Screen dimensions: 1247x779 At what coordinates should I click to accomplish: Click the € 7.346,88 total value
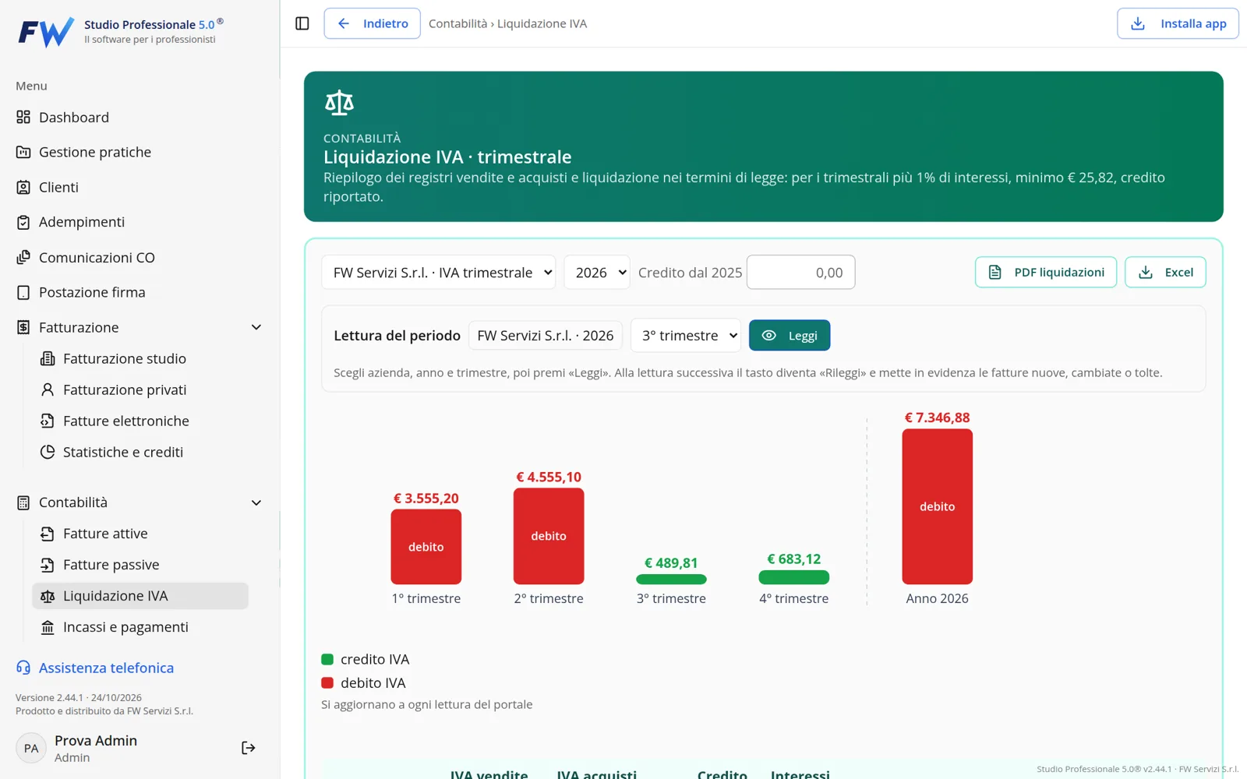938,418
